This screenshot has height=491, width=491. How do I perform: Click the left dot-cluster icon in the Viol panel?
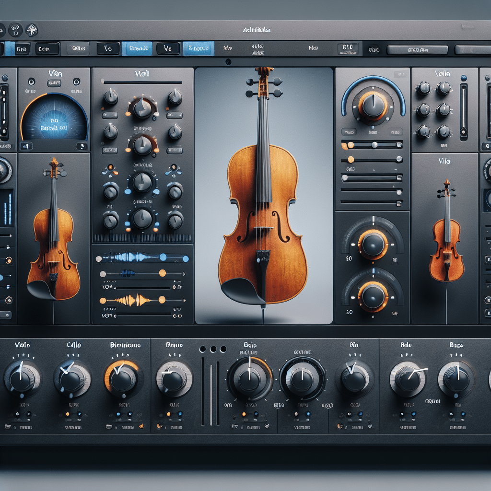point(110,170)
